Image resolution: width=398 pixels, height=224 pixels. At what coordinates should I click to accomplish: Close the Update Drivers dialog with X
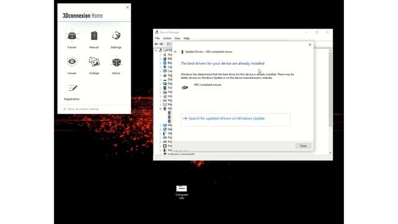click(310, 45)
